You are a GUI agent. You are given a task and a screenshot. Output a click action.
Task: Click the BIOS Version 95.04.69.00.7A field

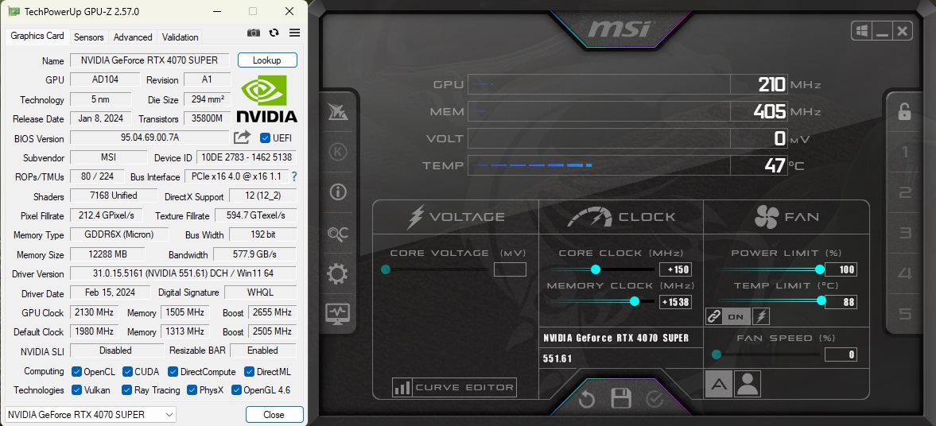pos(150,137)
